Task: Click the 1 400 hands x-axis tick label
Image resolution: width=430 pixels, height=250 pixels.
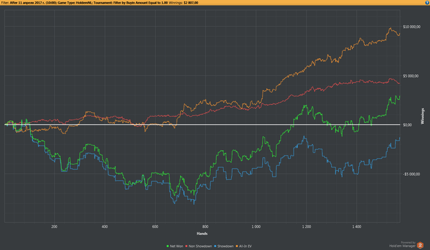Action: 356,227
